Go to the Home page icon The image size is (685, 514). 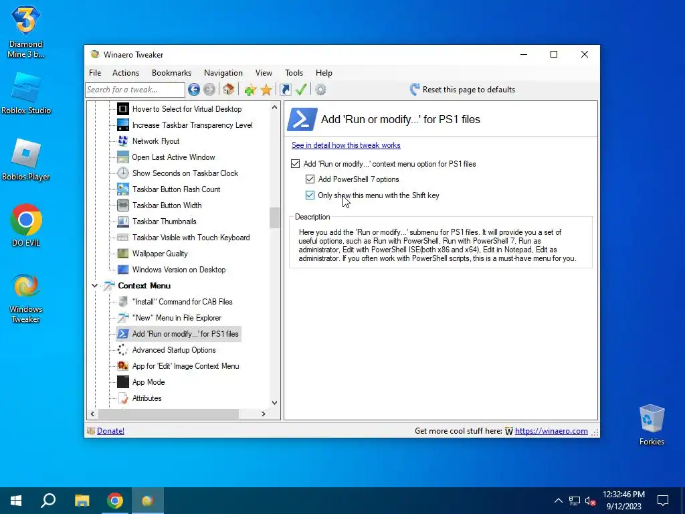point(229,90)
